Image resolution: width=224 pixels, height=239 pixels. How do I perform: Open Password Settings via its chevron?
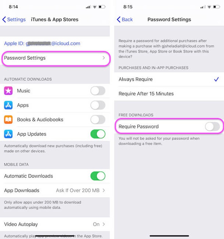(104, 58)
